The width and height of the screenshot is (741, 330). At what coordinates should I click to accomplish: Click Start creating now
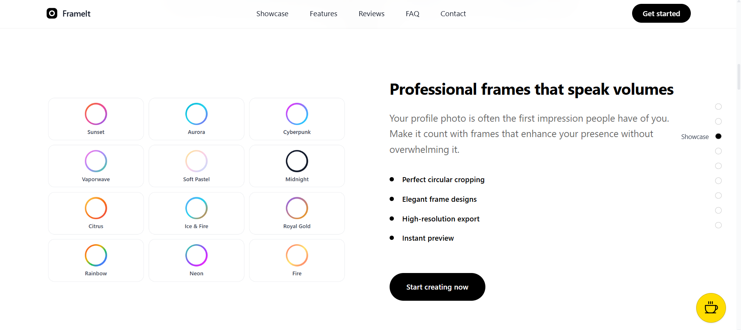point(437,286)
